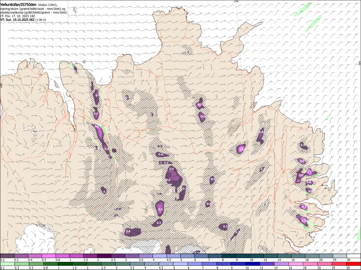Click the 15W longitude label

pyautogui.click(x=236, y=1)
